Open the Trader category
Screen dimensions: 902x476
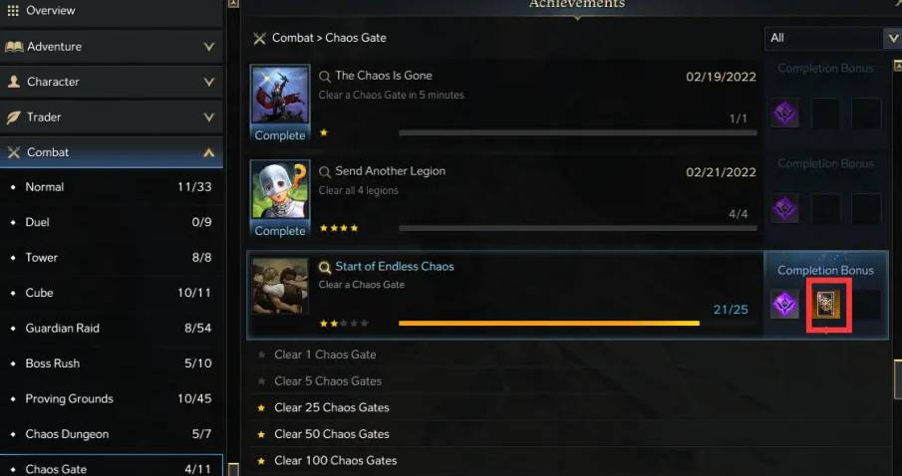[x=44, y=118]
